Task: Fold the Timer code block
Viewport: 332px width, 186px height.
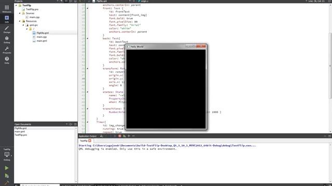Action: click(x=88, y=122)
